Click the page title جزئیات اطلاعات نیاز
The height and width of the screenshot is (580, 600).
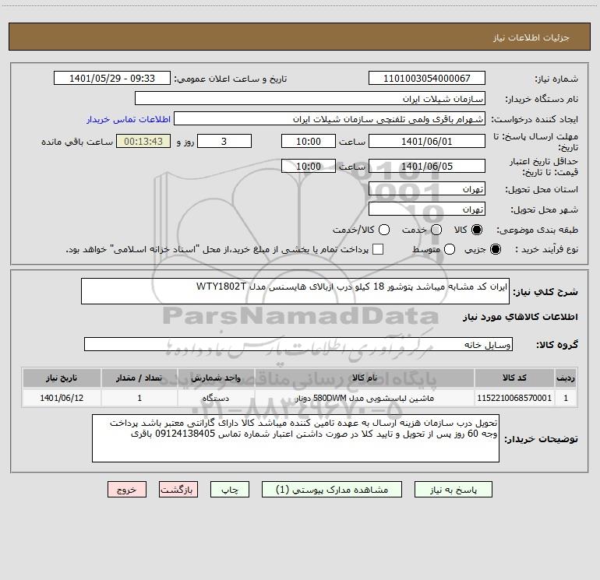tap(531, 37)
